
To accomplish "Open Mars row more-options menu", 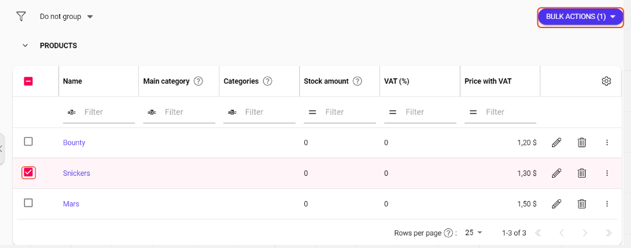I will (607, 204).
